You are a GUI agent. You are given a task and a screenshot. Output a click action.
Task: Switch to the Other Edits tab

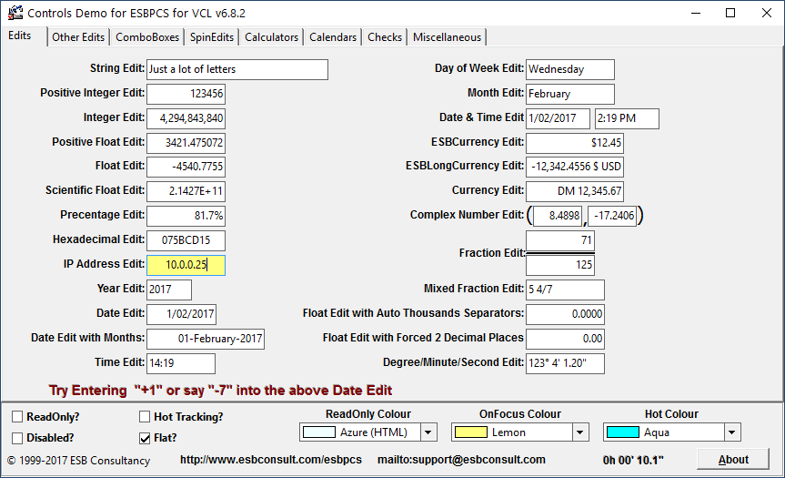tap(78, 37)
